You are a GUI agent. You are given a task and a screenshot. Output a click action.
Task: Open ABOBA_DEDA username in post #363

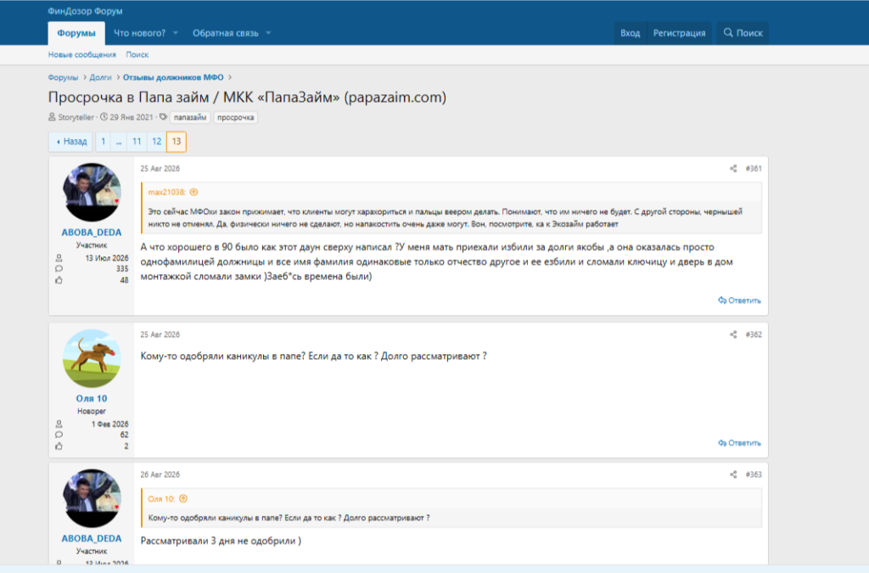pyautogui.click(x=92, y=539)
